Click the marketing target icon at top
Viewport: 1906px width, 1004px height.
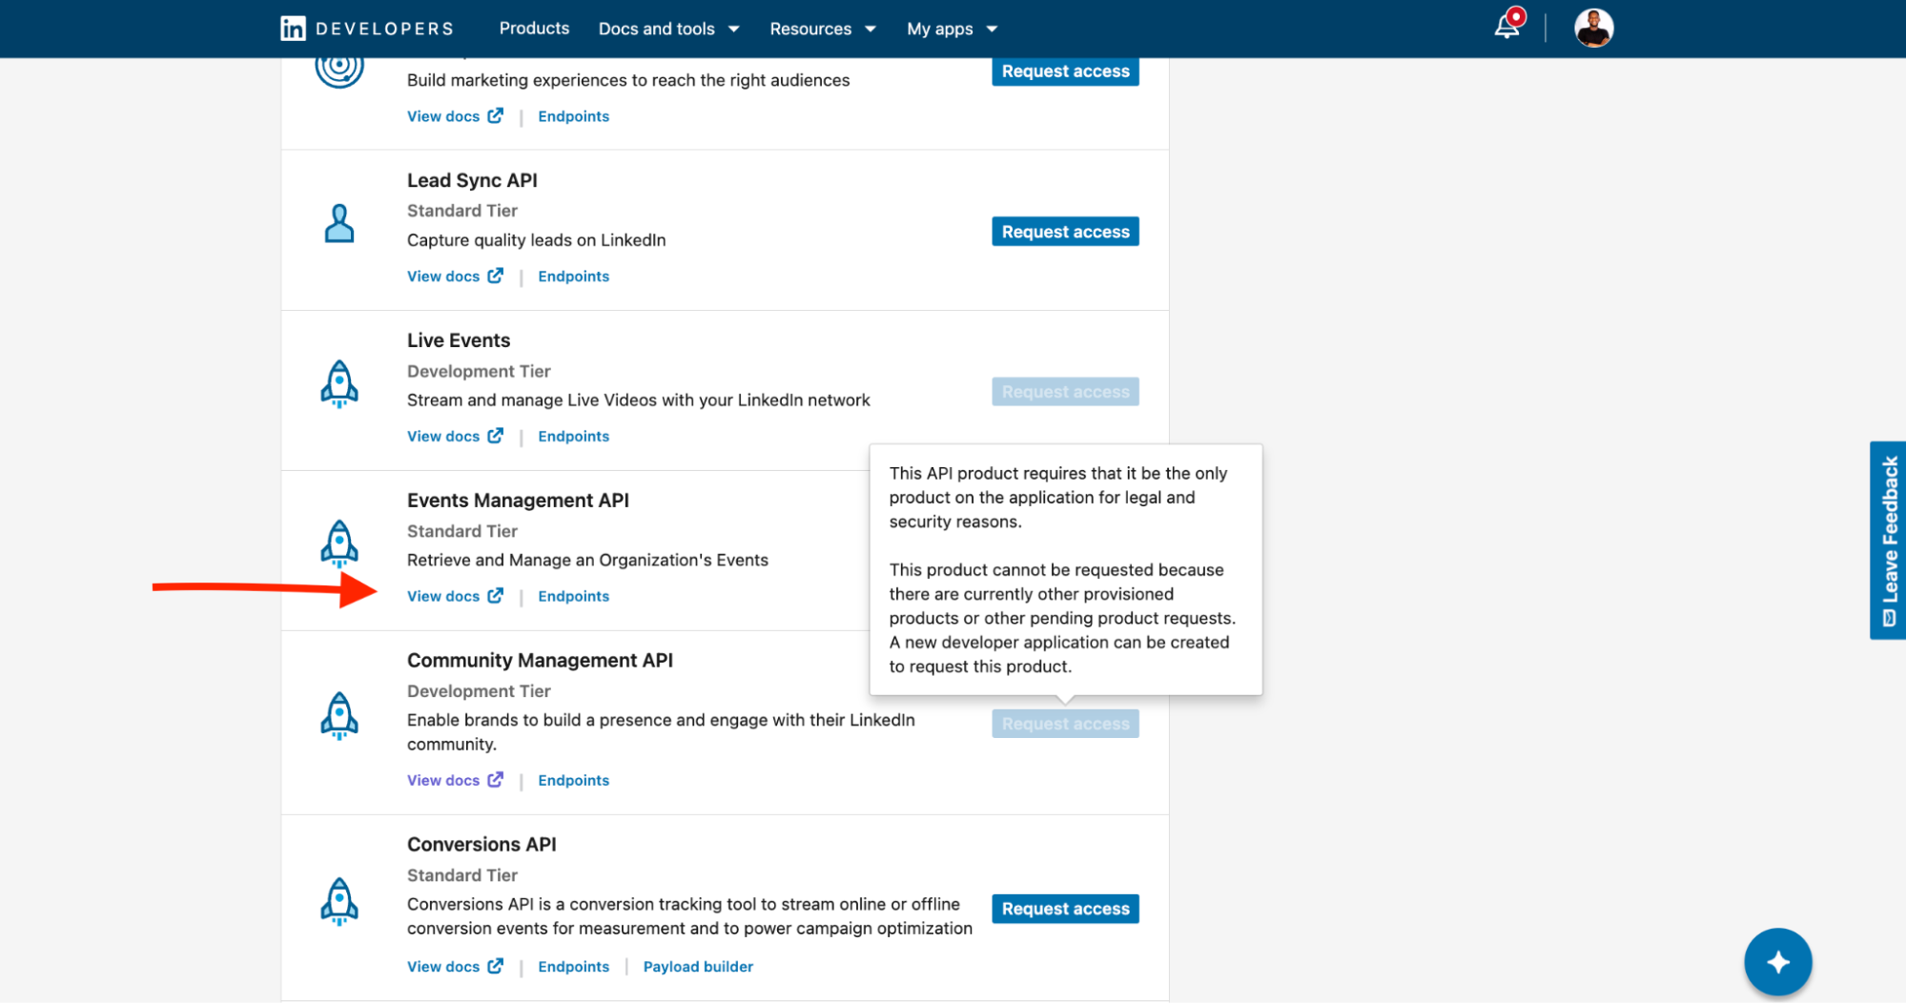point(339,69)
